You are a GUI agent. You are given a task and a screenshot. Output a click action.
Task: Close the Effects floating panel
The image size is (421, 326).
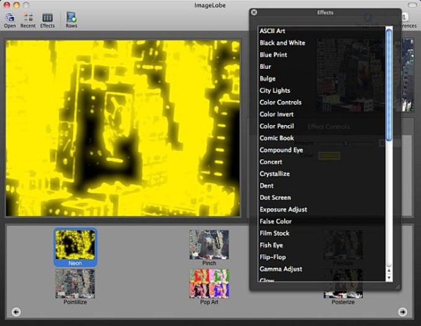(254, 12)
